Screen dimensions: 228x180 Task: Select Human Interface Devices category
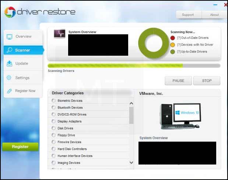pyautogui.click(x=89, y=156)
